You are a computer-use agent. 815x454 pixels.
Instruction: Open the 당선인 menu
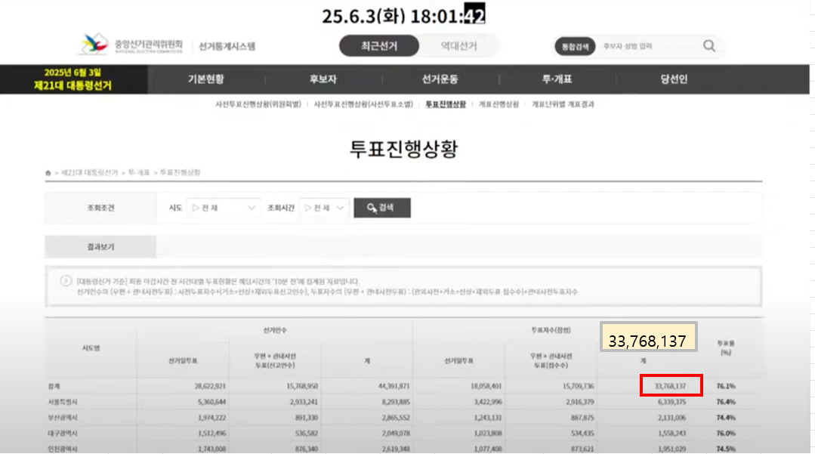674,79
